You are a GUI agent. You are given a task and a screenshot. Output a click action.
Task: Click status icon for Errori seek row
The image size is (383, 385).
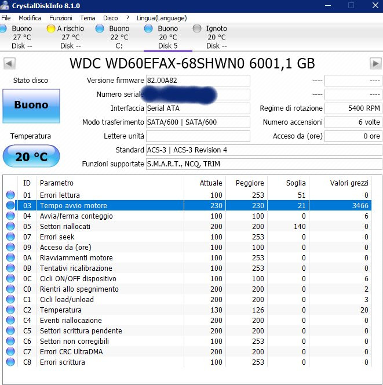pos(10,237)
